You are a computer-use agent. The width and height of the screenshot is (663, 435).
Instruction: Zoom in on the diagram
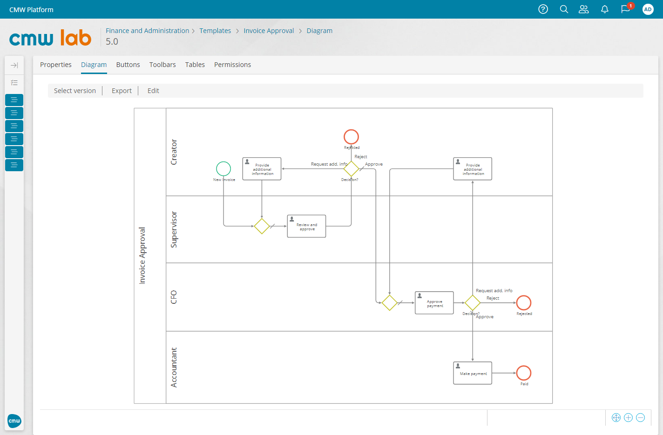click(628, 417)
